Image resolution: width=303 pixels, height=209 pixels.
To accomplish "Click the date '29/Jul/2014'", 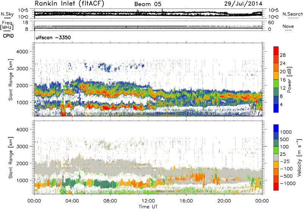I will (x=243, y=4).
